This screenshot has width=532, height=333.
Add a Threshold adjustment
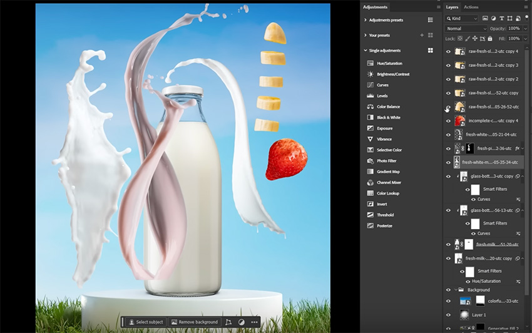pyautogui.click(x=381, y=215)
